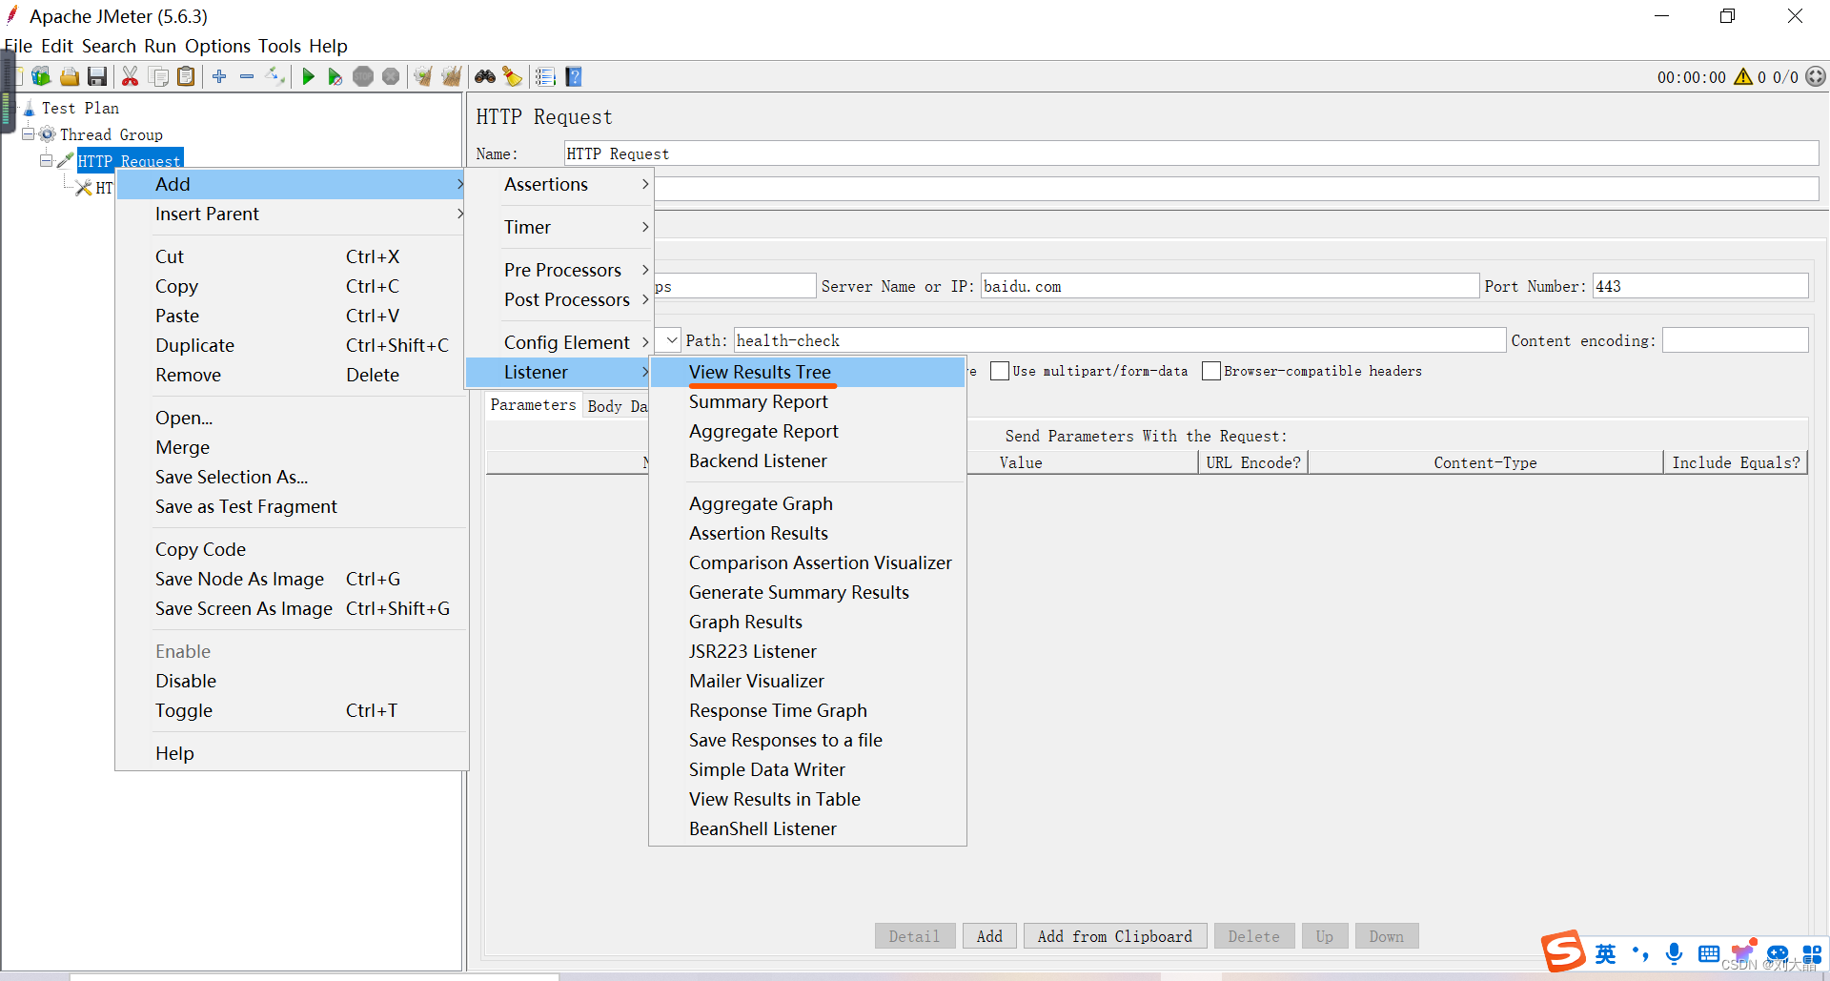Click the Help question-mark toolbar icon
The width and height of the screenshot is (1830, 981).
coord(574,76)
